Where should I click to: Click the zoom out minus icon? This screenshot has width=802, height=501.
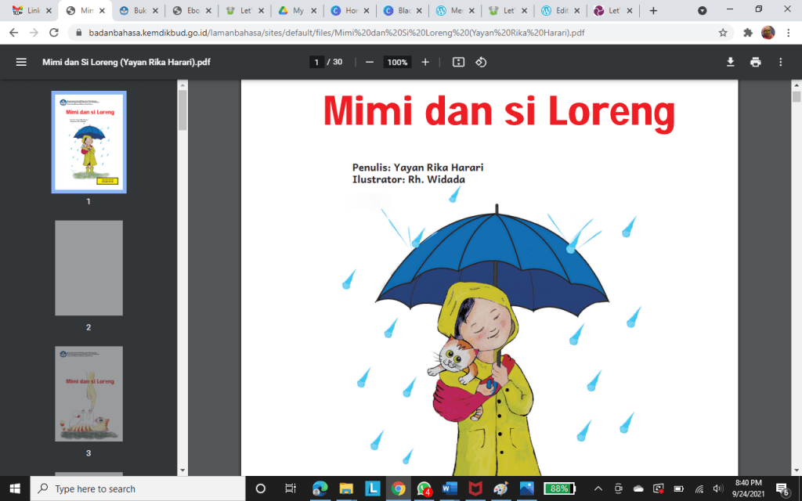[x=369, y=62]
